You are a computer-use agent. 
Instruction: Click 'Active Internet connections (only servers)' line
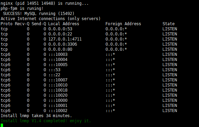50,19
